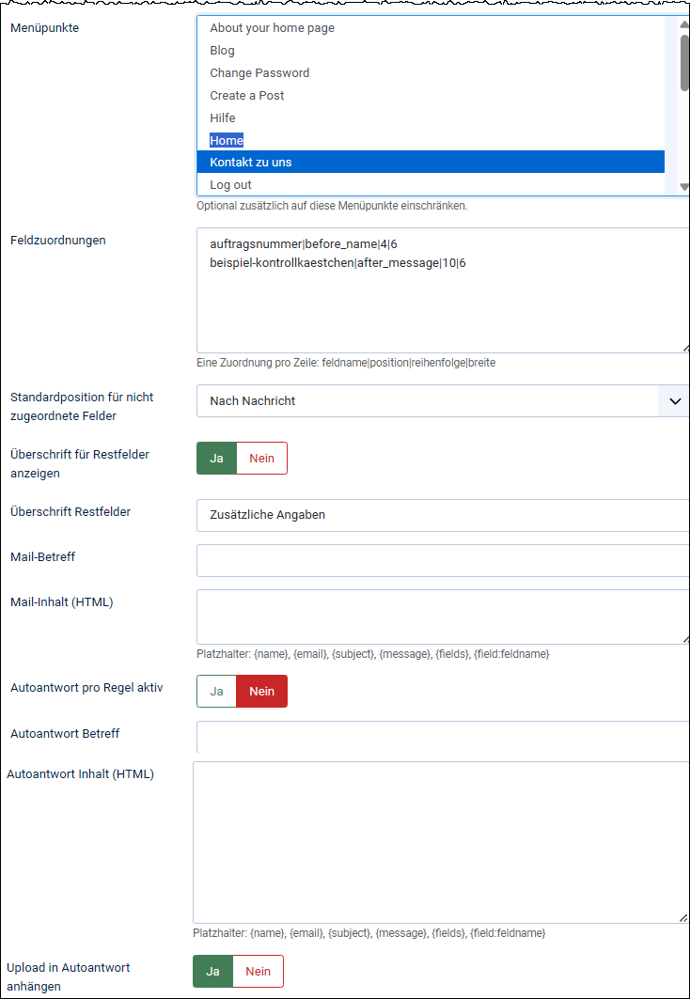This screenshot has height=999, width=690.
Task: Select 'Blog' in Menüpunkte list
Action: tap(223, 51)
